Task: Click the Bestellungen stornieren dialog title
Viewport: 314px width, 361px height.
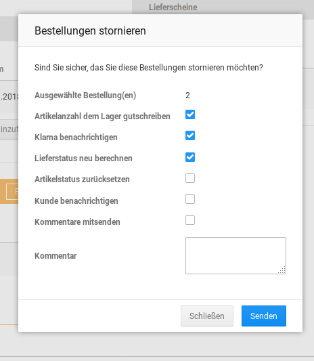Action: pyautogui.click(x=90, y=31)
